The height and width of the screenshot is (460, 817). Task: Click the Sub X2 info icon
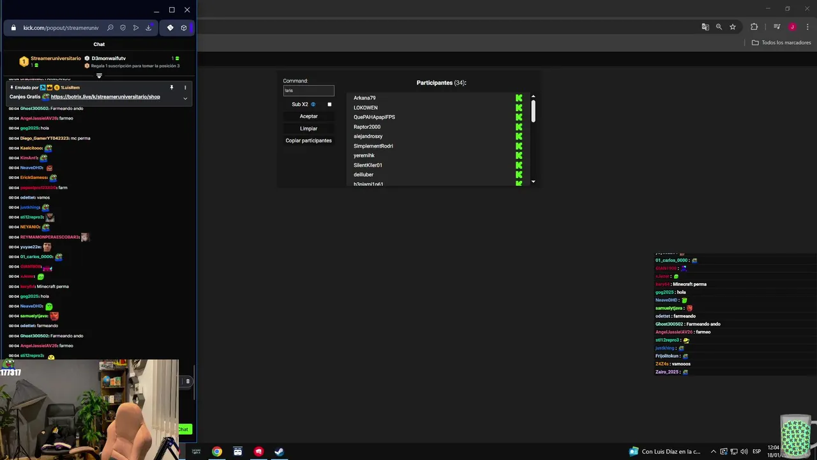pyautogui.click(x=313, y=104)
